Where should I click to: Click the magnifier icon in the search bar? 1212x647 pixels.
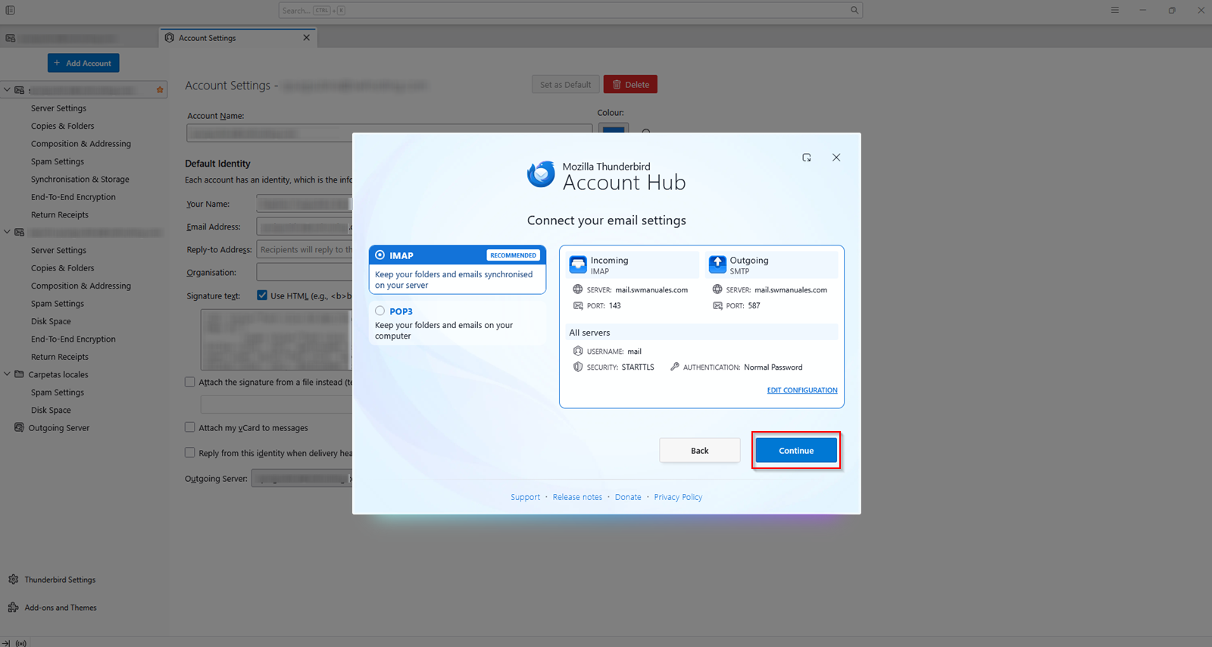[x=854, y=11]
